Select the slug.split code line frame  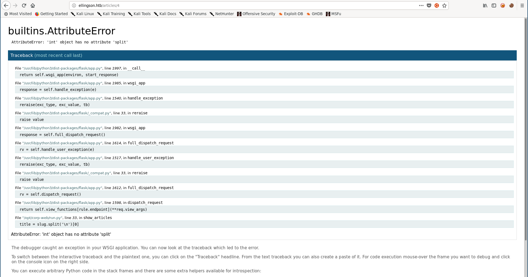coord(49,224)
